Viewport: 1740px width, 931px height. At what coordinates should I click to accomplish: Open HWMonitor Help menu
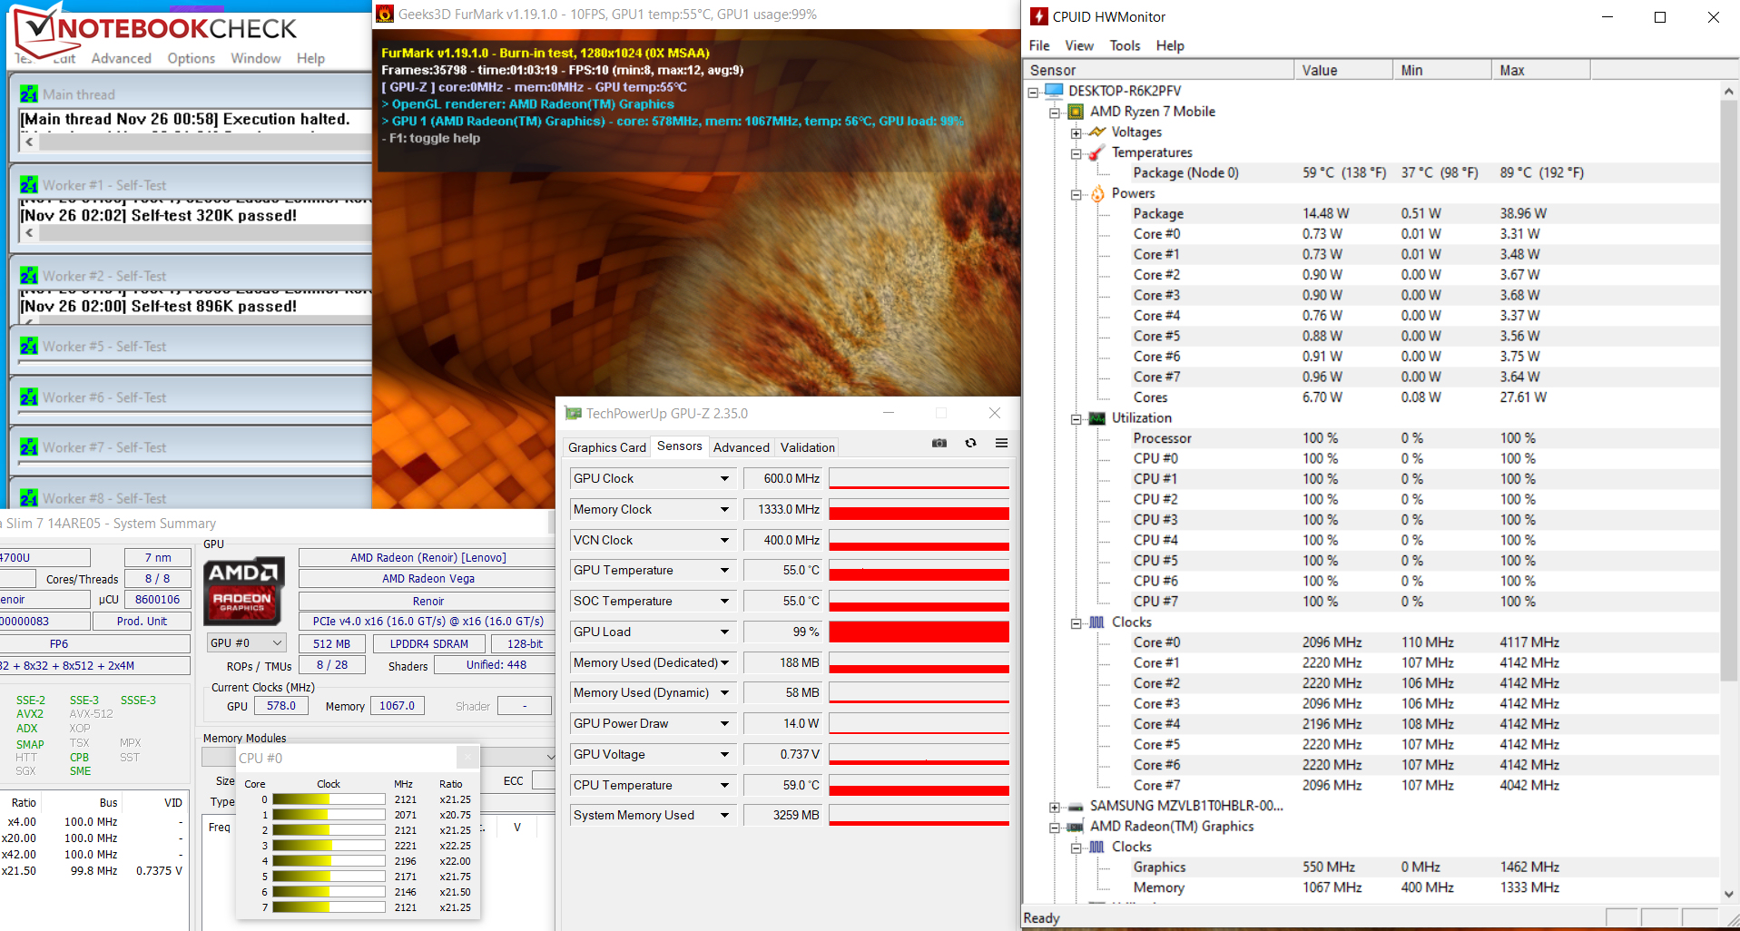tap(1170, 45)
